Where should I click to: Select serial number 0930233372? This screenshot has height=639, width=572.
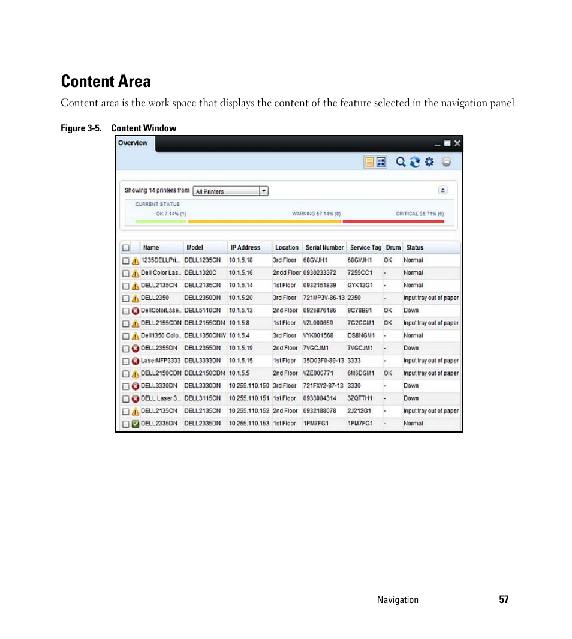pos(320,272)
